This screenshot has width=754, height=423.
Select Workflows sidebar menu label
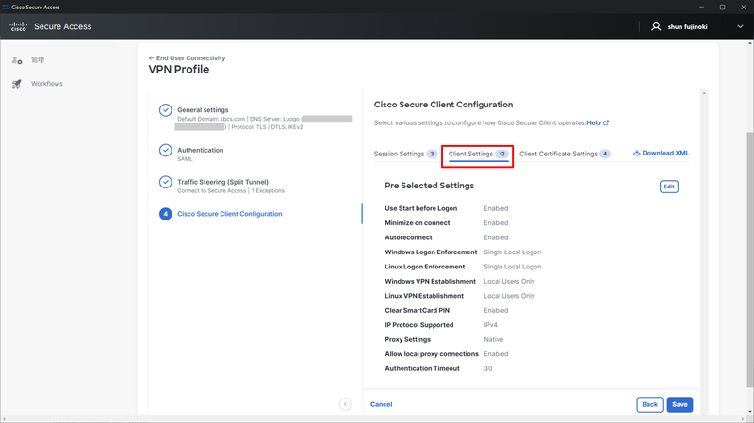click(x=46, y=84)
